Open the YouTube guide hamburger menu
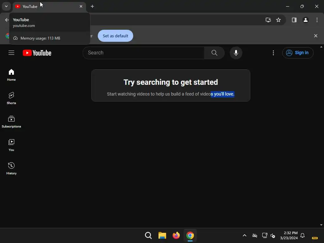 (x=11, y=53)
